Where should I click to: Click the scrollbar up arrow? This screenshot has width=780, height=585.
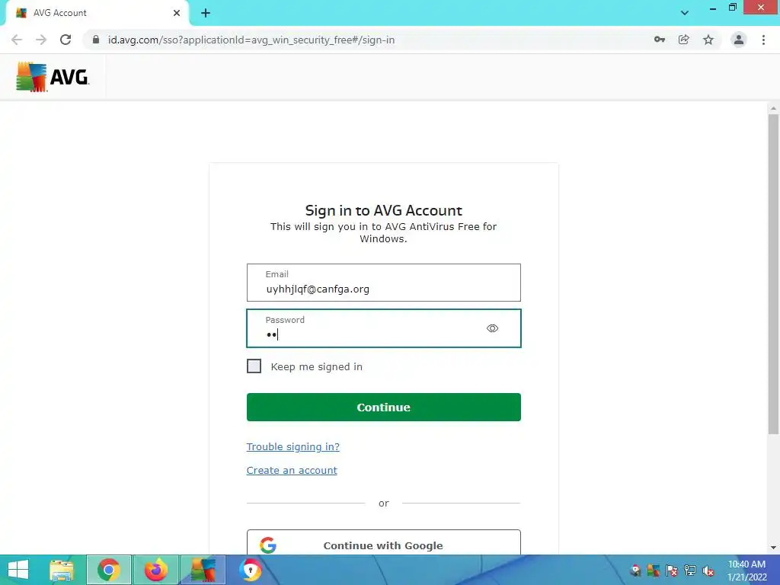pyautogui.click(x=773, y=108)
